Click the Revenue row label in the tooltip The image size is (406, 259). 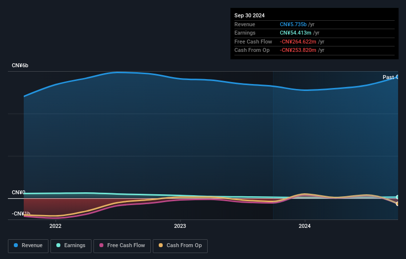tap(245, 24)
